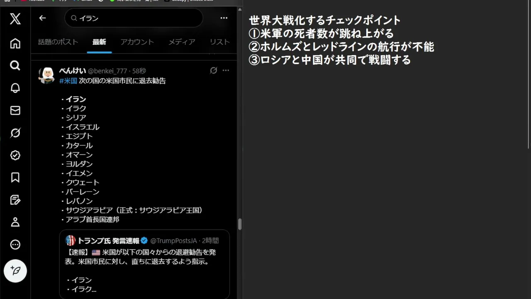Screen dimensions: 531x299
Task: Go to Home via house icon
Action: (15, 43)
